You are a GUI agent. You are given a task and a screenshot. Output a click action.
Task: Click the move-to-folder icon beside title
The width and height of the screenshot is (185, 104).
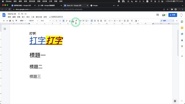pos(22,14)
